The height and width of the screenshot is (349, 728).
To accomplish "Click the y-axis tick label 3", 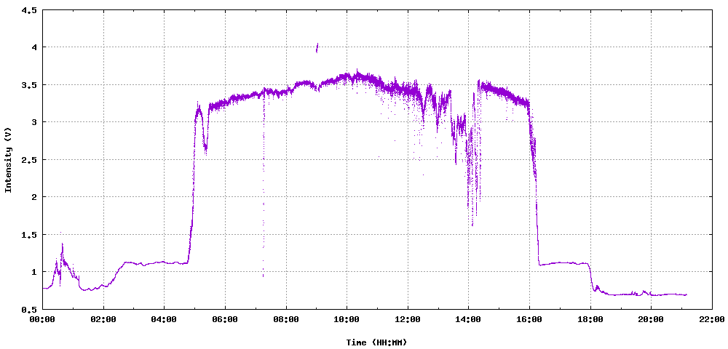I will [34, 122].
